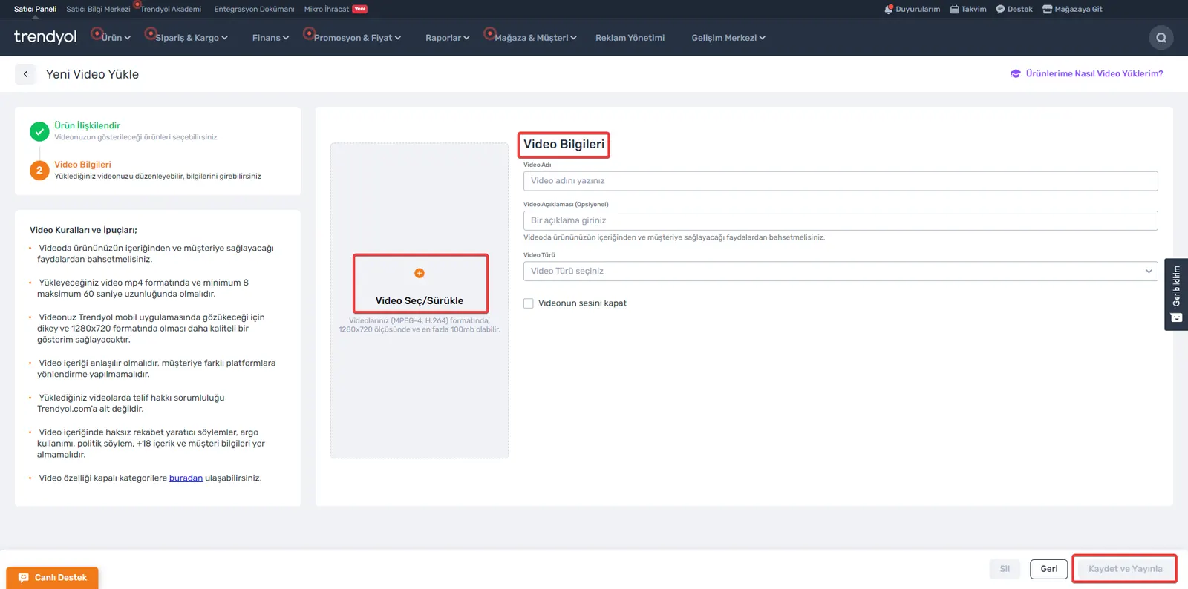Open the search icon in the header
This screenshot has width=1188, height=589.
coord(1161,38)
